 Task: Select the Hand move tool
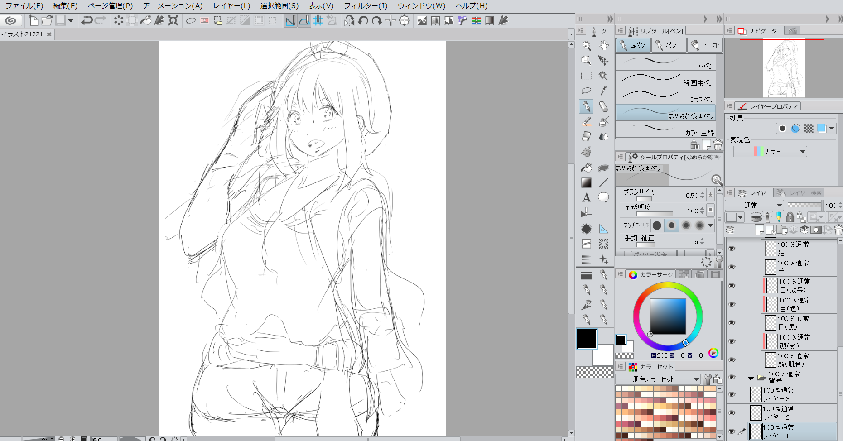[603, 46]
